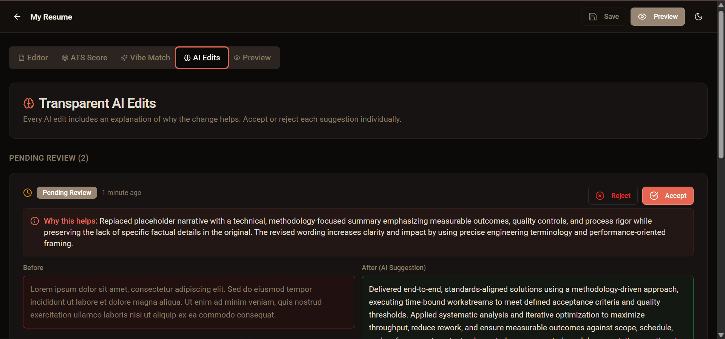The image size is (725, 339).
Task: Reject the AI suggestion
Action: (x=613, y=196)
